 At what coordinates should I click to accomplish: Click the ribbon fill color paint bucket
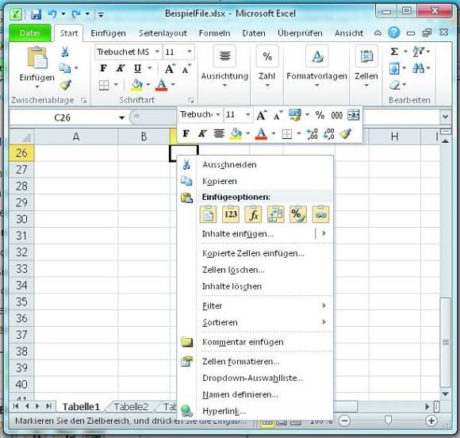pos(136,85)
